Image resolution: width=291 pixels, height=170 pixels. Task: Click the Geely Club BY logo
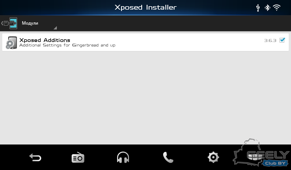click(x=261, y=152)
